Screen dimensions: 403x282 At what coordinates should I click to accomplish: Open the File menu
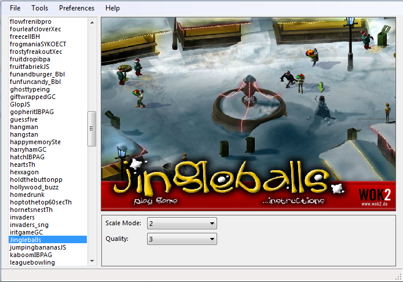(x=15, y=8)
